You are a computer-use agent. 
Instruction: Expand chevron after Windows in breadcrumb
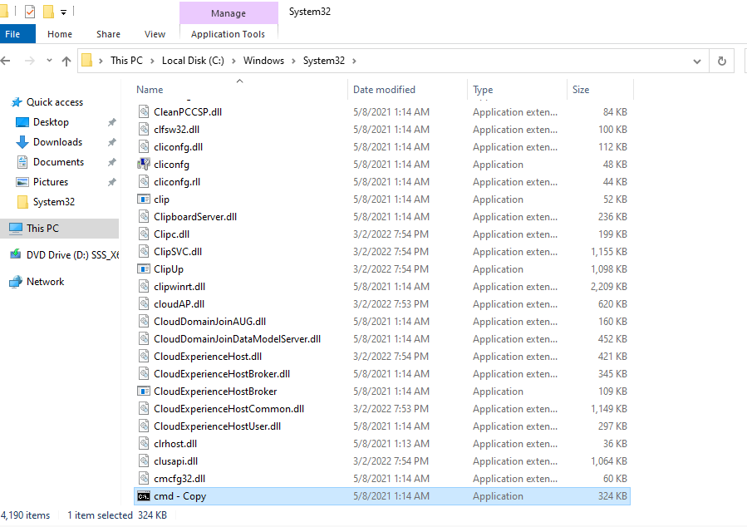pos(293,61)
